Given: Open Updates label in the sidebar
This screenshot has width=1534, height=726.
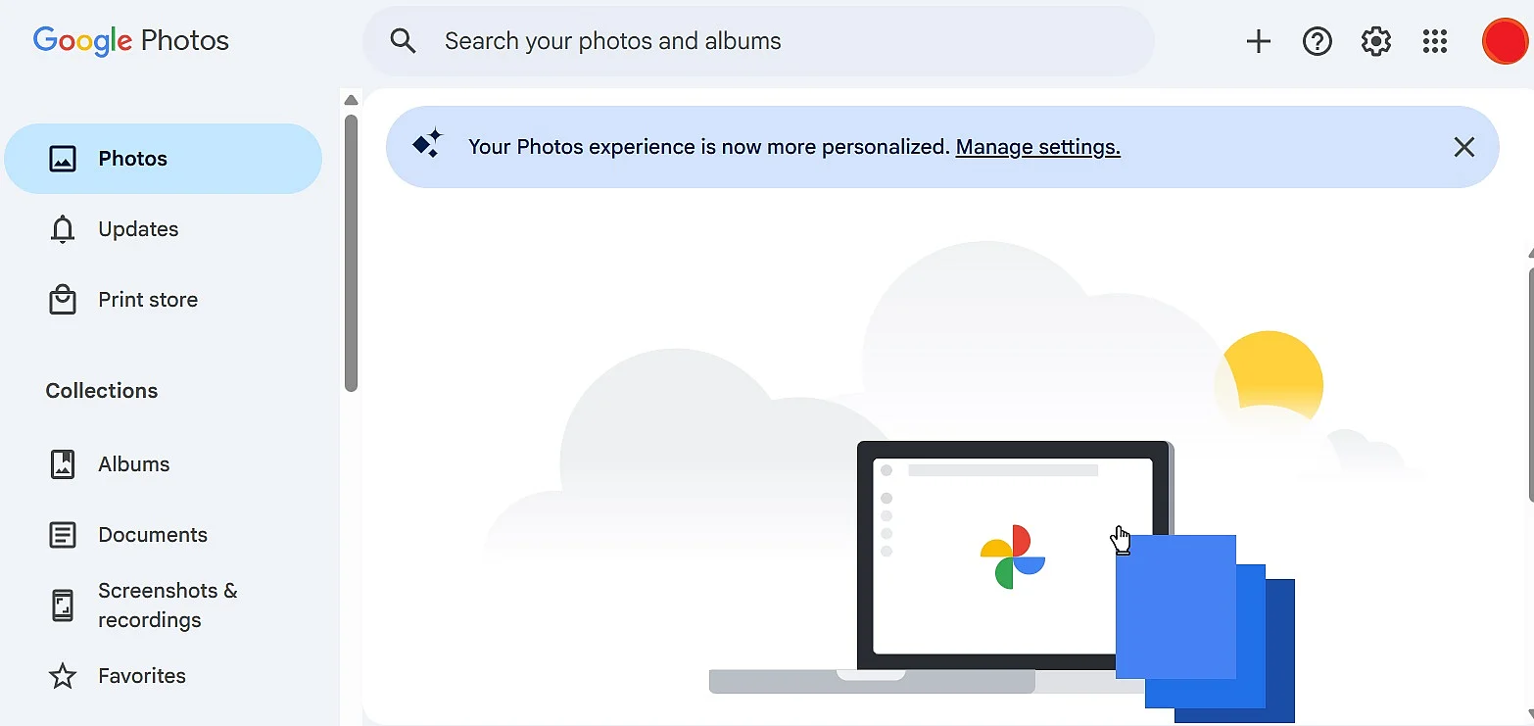Looking at the screenshot, I should coord(138,229).
